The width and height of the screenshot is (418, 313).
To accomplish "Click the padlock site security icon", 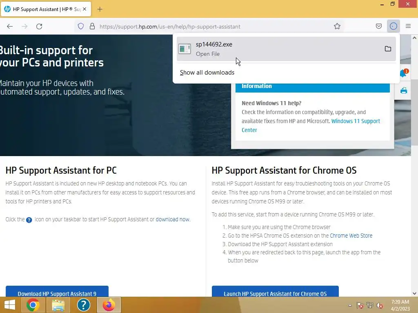I will (x=92, y=26).
